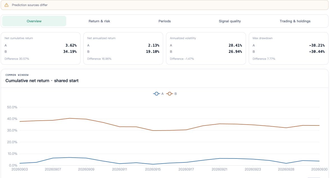Switch to the Overview tab
The image size is (330, 178).
(34, 21)
